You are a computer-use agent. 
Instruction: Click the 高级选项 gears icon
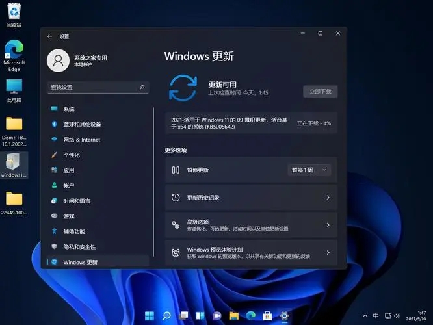176,225
